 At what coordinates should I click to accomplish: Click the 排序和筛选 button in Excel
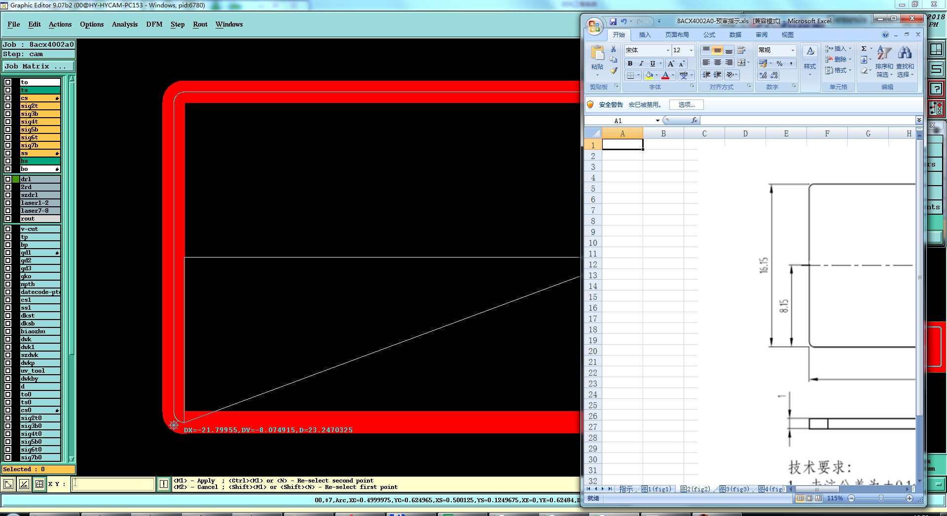pos(884,61)
